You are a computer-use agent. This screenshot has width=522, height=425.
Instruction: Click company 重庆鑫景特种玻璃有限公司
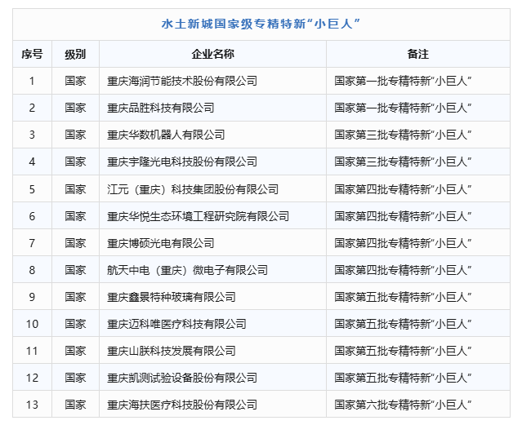click(x=171, y=297)
